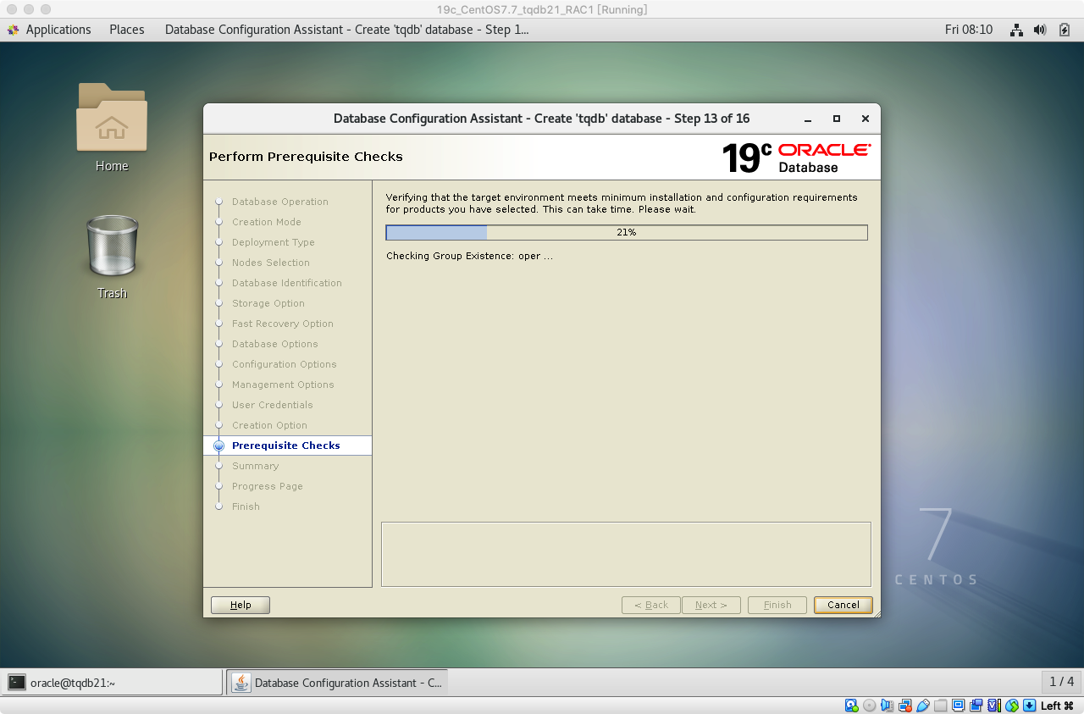Screen dimensions: 1084x714
Task: Select the Nodes Selection step
Action: pos(271,263)
